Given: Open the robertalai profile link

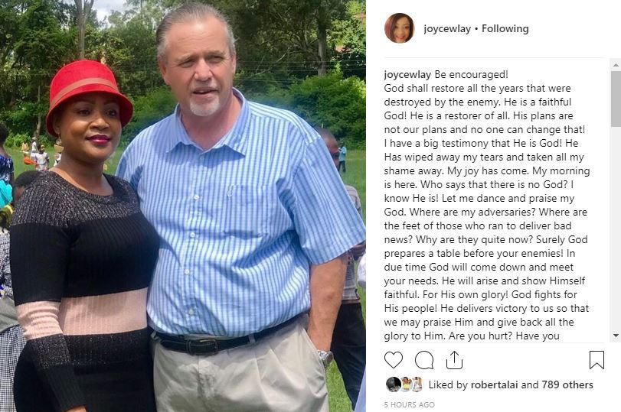Looking at the screenshot, I should pyautogui.click(x=494, y=384).
